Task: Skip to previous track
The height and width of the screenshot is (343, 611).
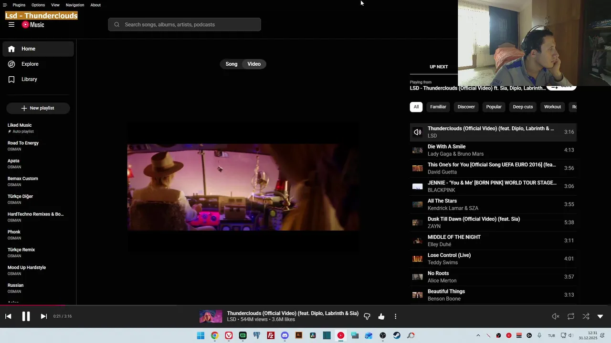Action: pos(8,316)
